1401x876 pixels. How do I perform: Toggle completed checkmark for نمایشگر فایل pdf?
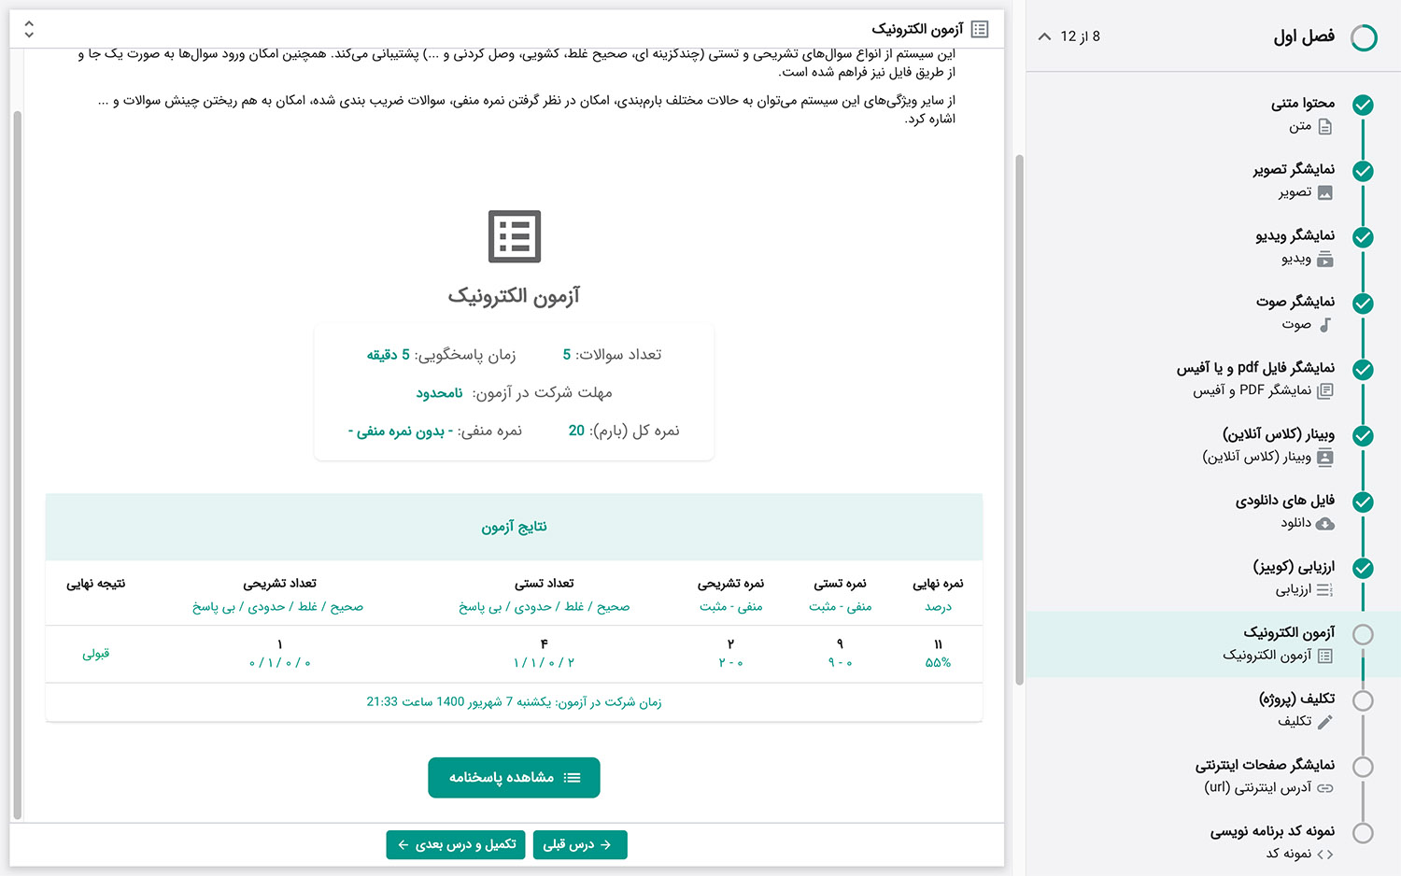(1363, 370)
